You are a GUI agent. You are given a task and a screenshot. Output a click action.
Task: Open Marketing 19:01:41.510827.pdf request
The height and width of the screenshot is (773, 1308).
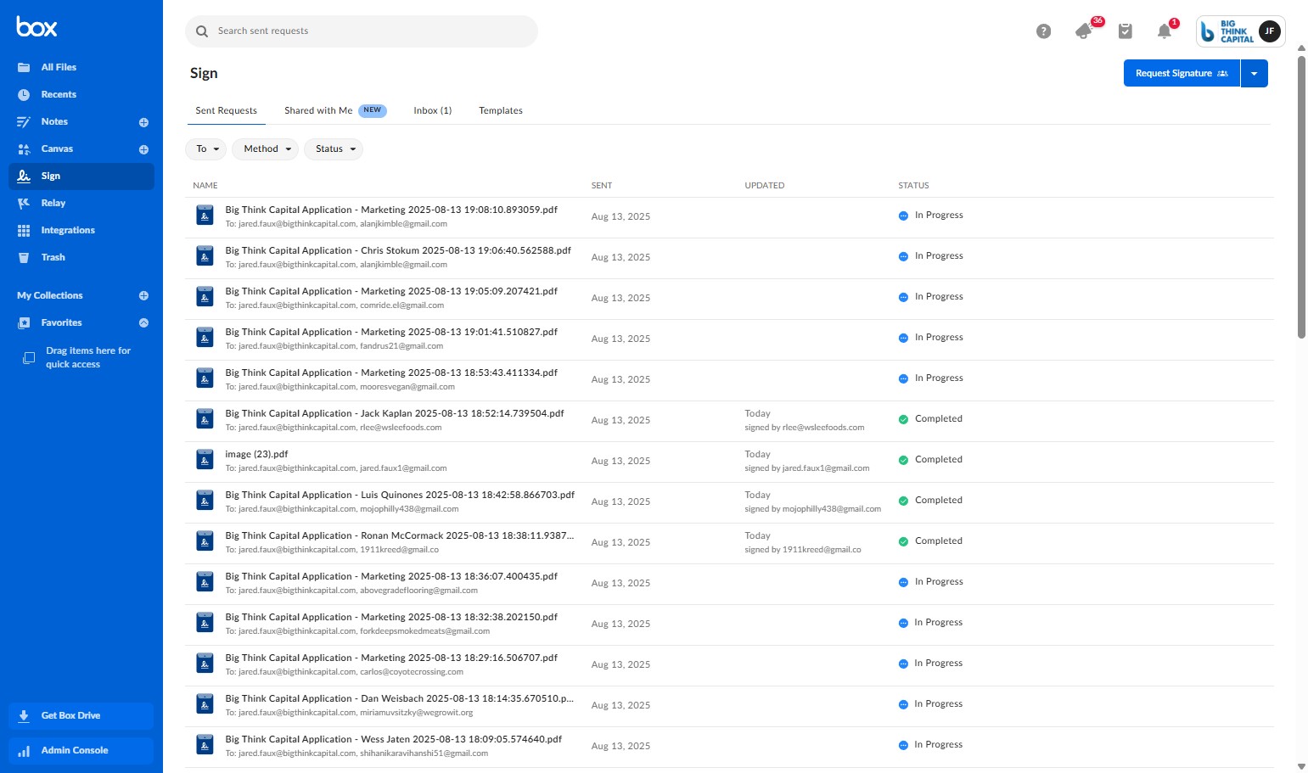(x=391, y=332)
